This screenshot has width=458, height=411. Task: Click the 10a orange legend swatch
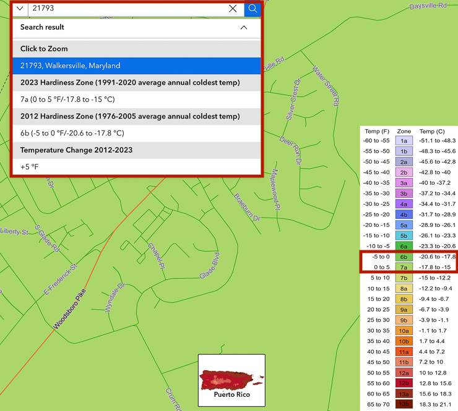pyautogui.click(x=404, y=331)
